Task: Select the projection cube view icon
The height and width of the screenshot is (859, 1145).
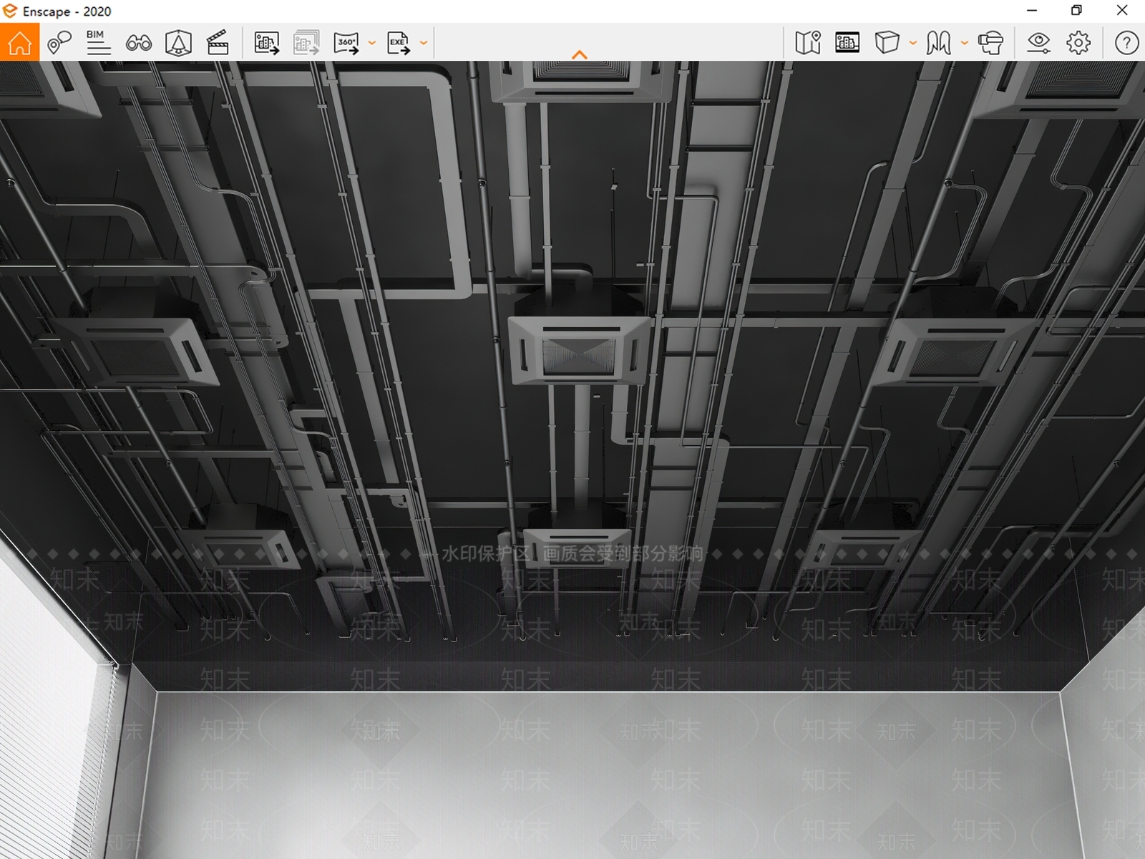Action: [887, 42]
